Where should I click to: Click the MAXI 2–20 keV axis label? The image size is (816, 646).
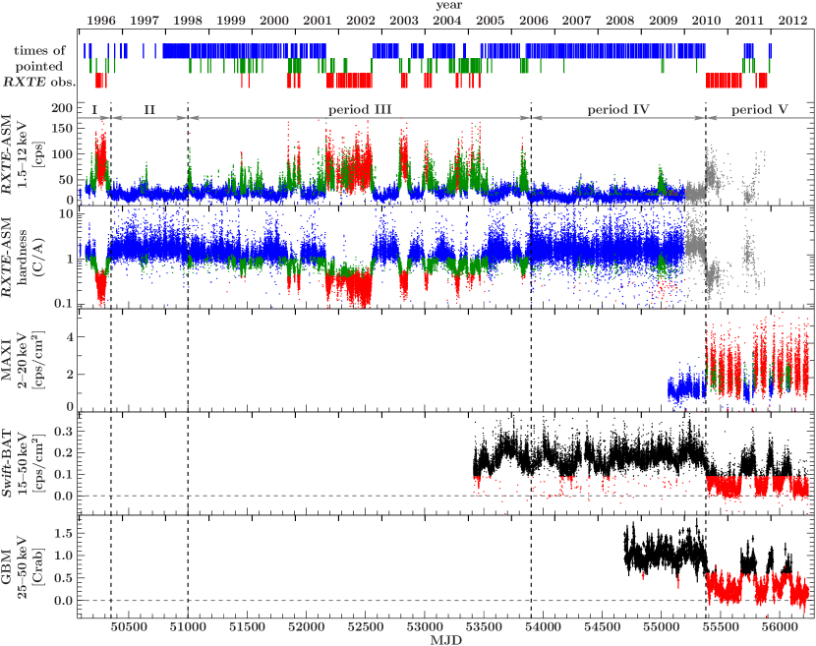(x=23, y=360)
